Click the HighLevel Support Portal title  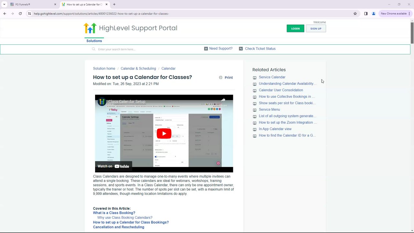138,28
